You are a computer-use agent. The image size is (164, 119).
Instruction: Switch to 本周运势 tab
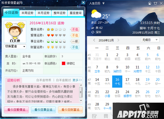[27, 13]
